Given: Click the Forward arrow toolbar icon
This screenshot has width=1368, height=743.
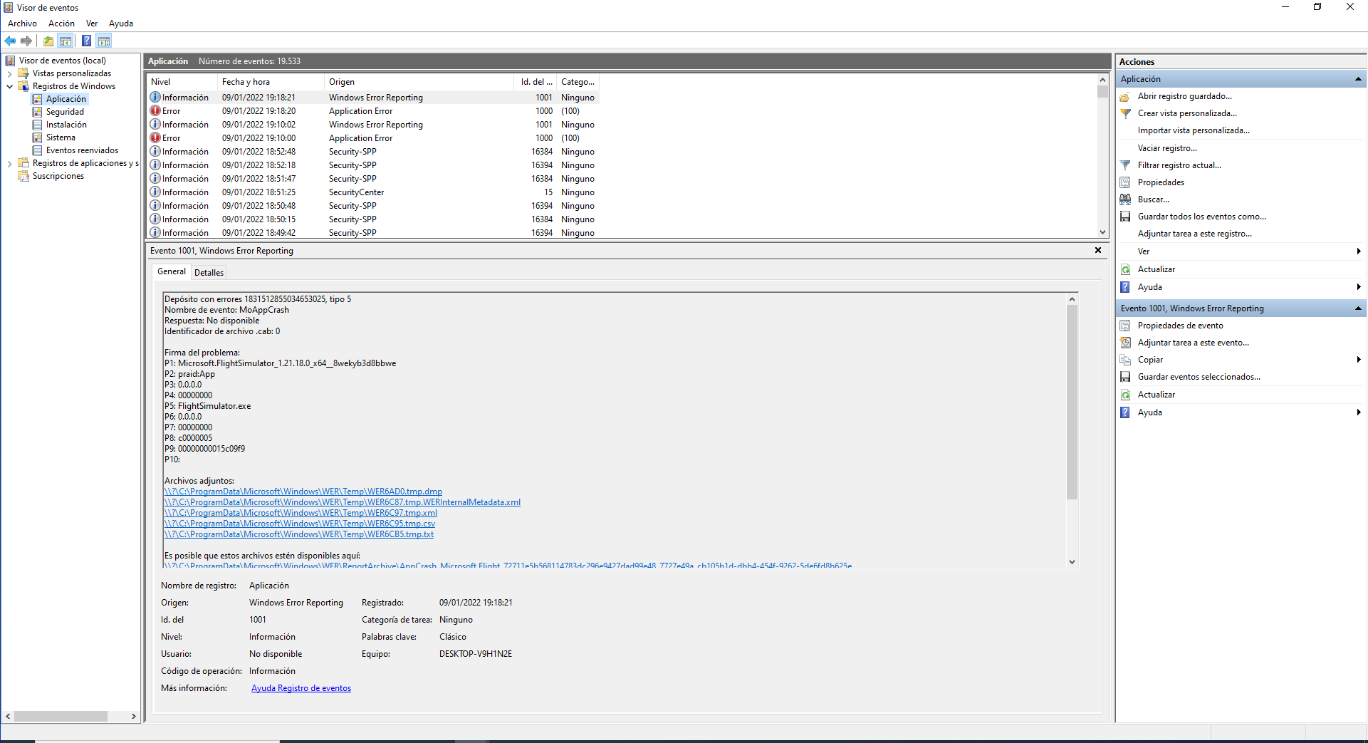Looking at the screenshot, I should point(26,41).
